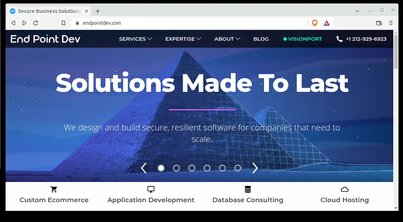Open the Cloud Hosting link
This screenshot has width=403, height=222.
click(x=345, y=200)
